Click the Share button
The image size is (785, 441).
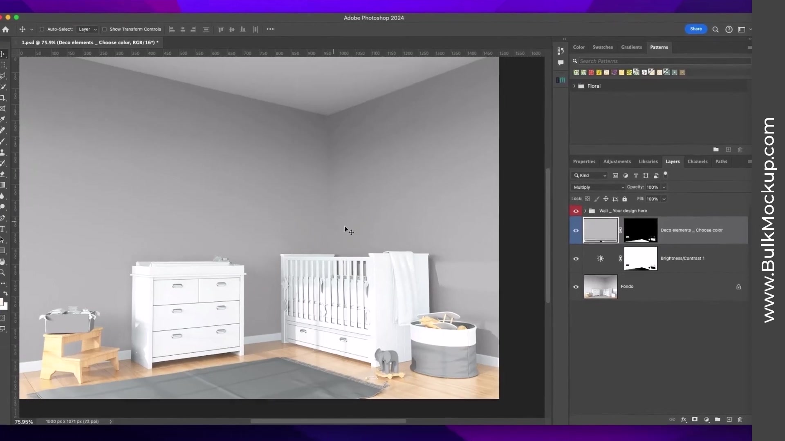[x=696, y=29]
